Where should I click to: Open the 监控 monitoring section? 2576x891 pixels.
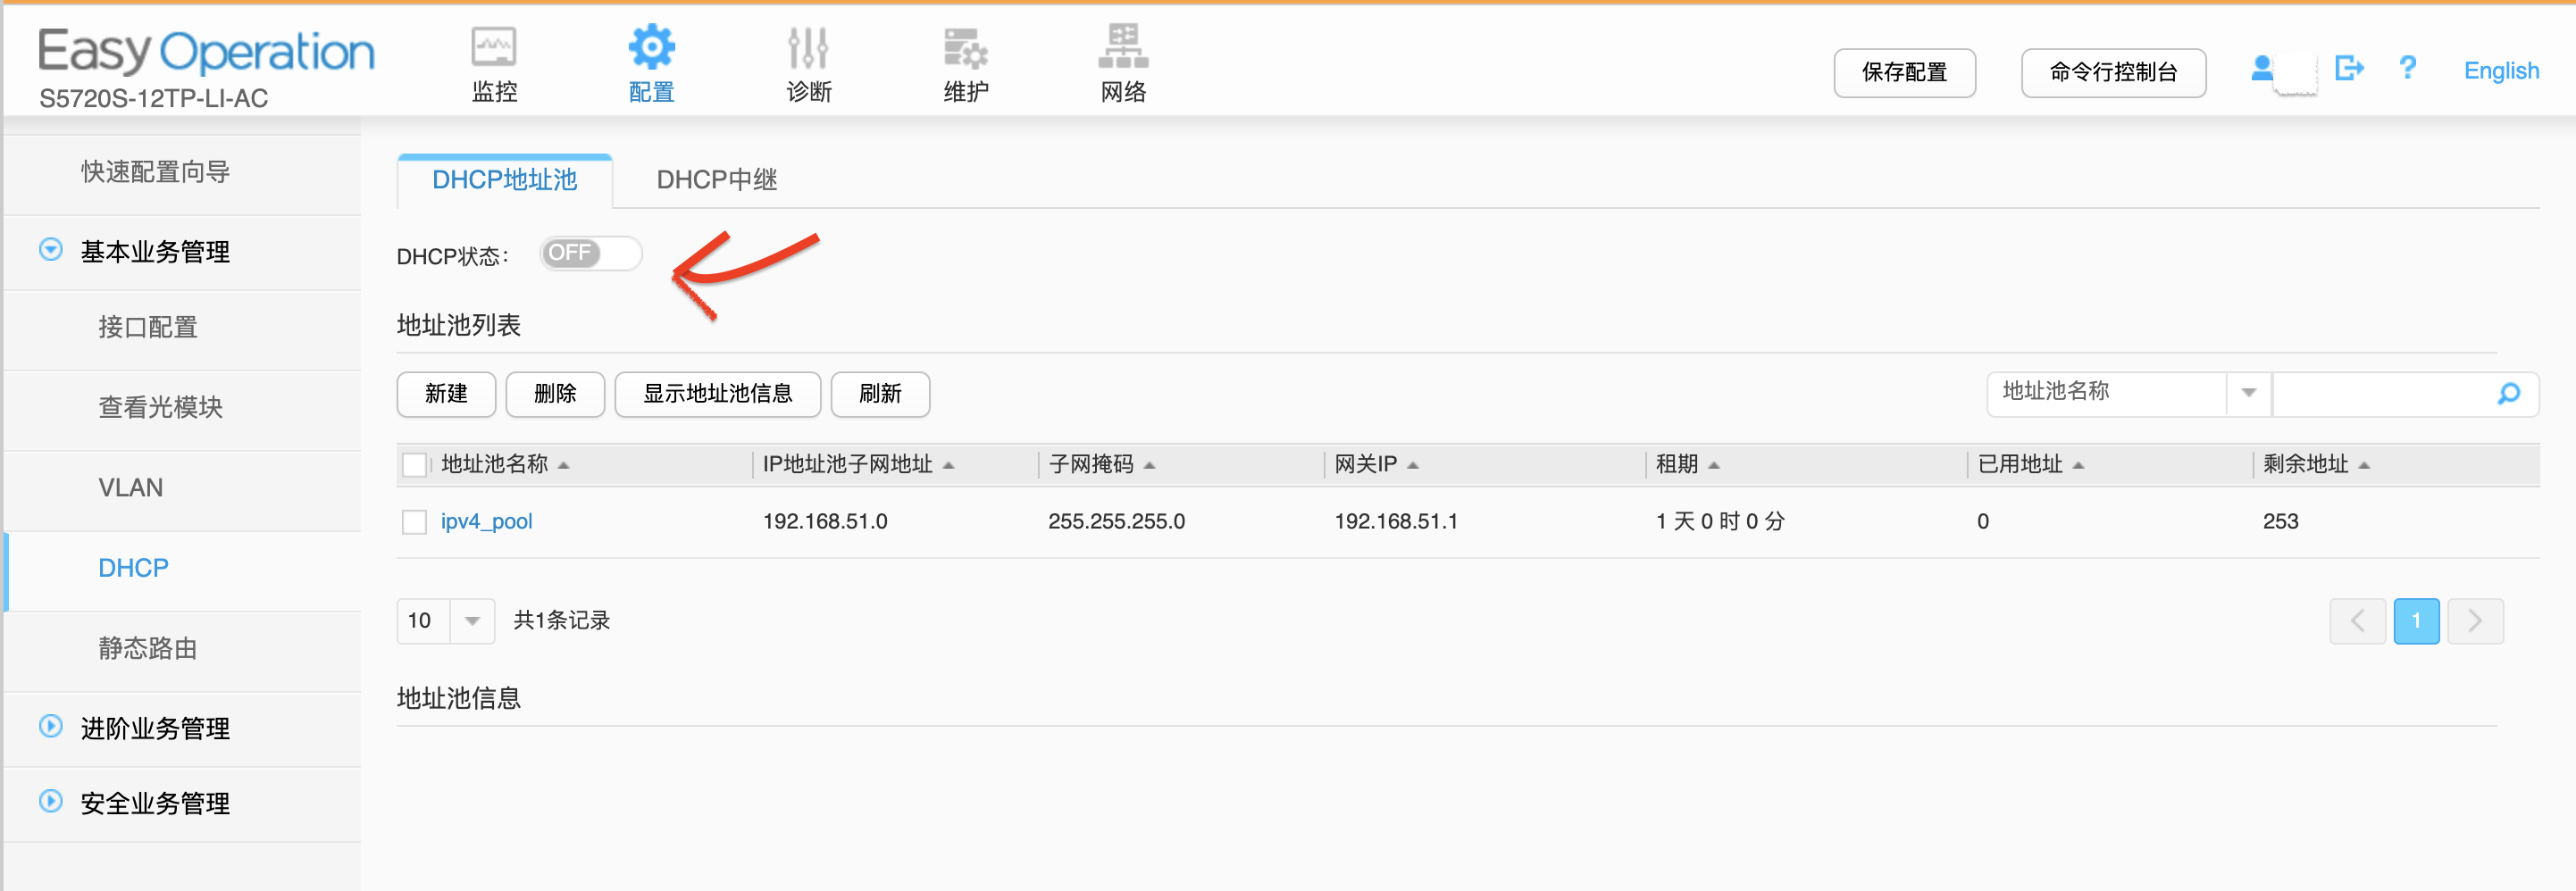click(x=494, y=65)
